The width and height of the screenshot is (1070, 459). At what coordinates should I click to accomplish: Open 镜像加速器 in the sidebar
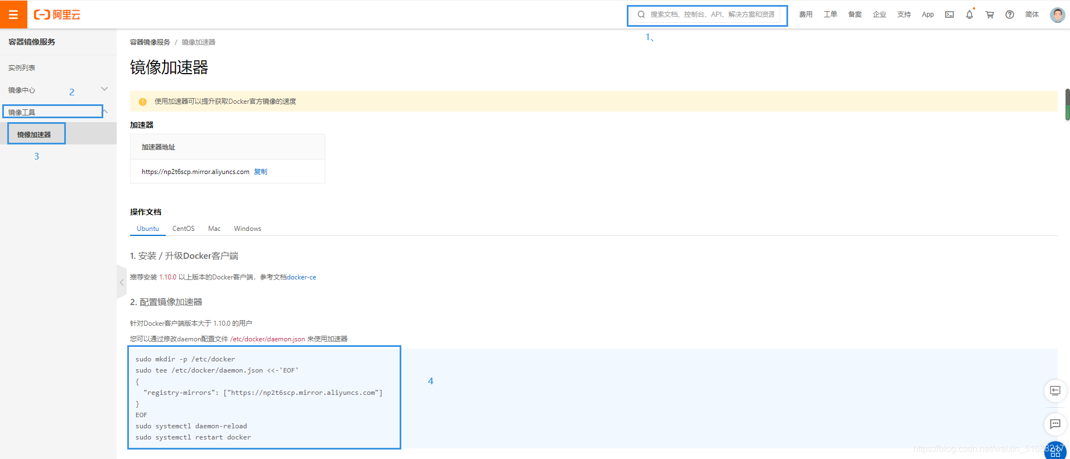(34, 134)
